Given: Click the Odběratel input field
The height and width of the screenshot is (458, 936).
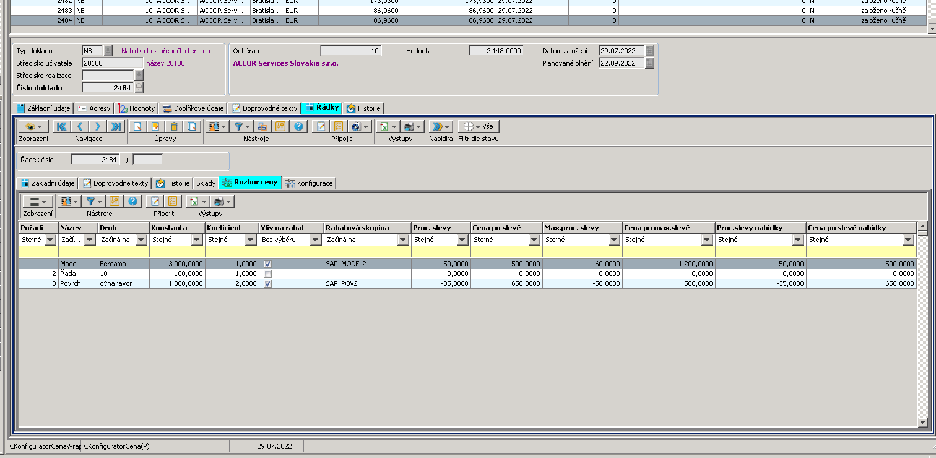Looking at the screenshot, I should [350, 51].
